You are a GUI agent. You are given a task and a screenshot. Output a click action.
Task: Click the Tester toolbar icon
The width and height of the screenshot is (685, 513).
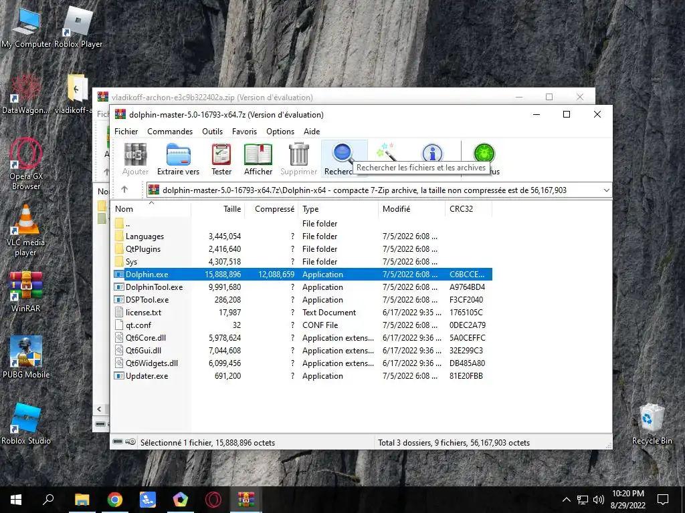(x=221, y=155)
